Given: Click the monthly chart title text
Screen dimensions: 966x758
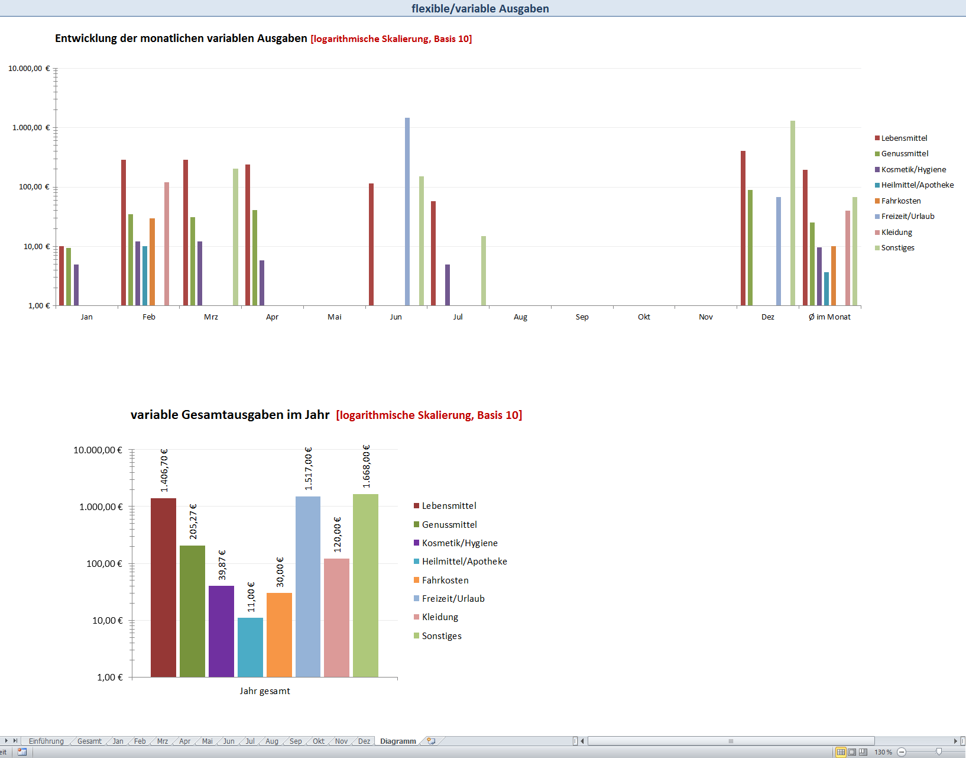Looking at the screenshot, I should coord(181,38).
